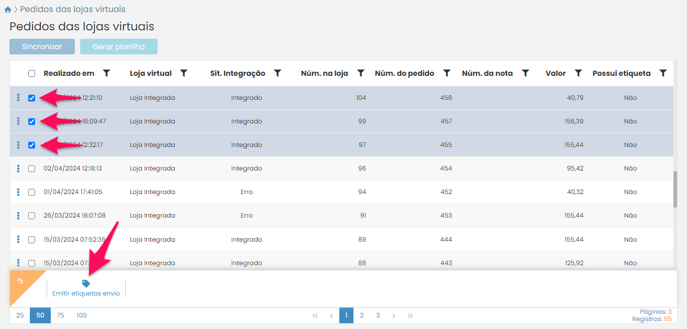The height and width of the screenshot is (329, 687).
Task: Open actions menu for order 458 row
Action: point(18,98)
